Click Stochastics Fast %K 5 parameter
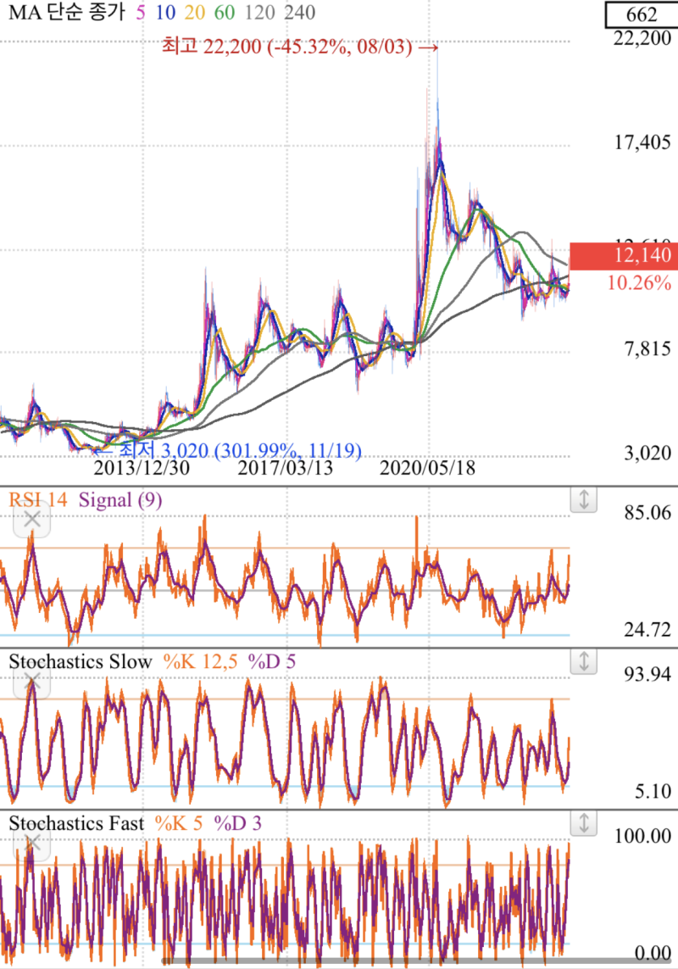Viewport: 678px width, 969px height. (179, 823)
